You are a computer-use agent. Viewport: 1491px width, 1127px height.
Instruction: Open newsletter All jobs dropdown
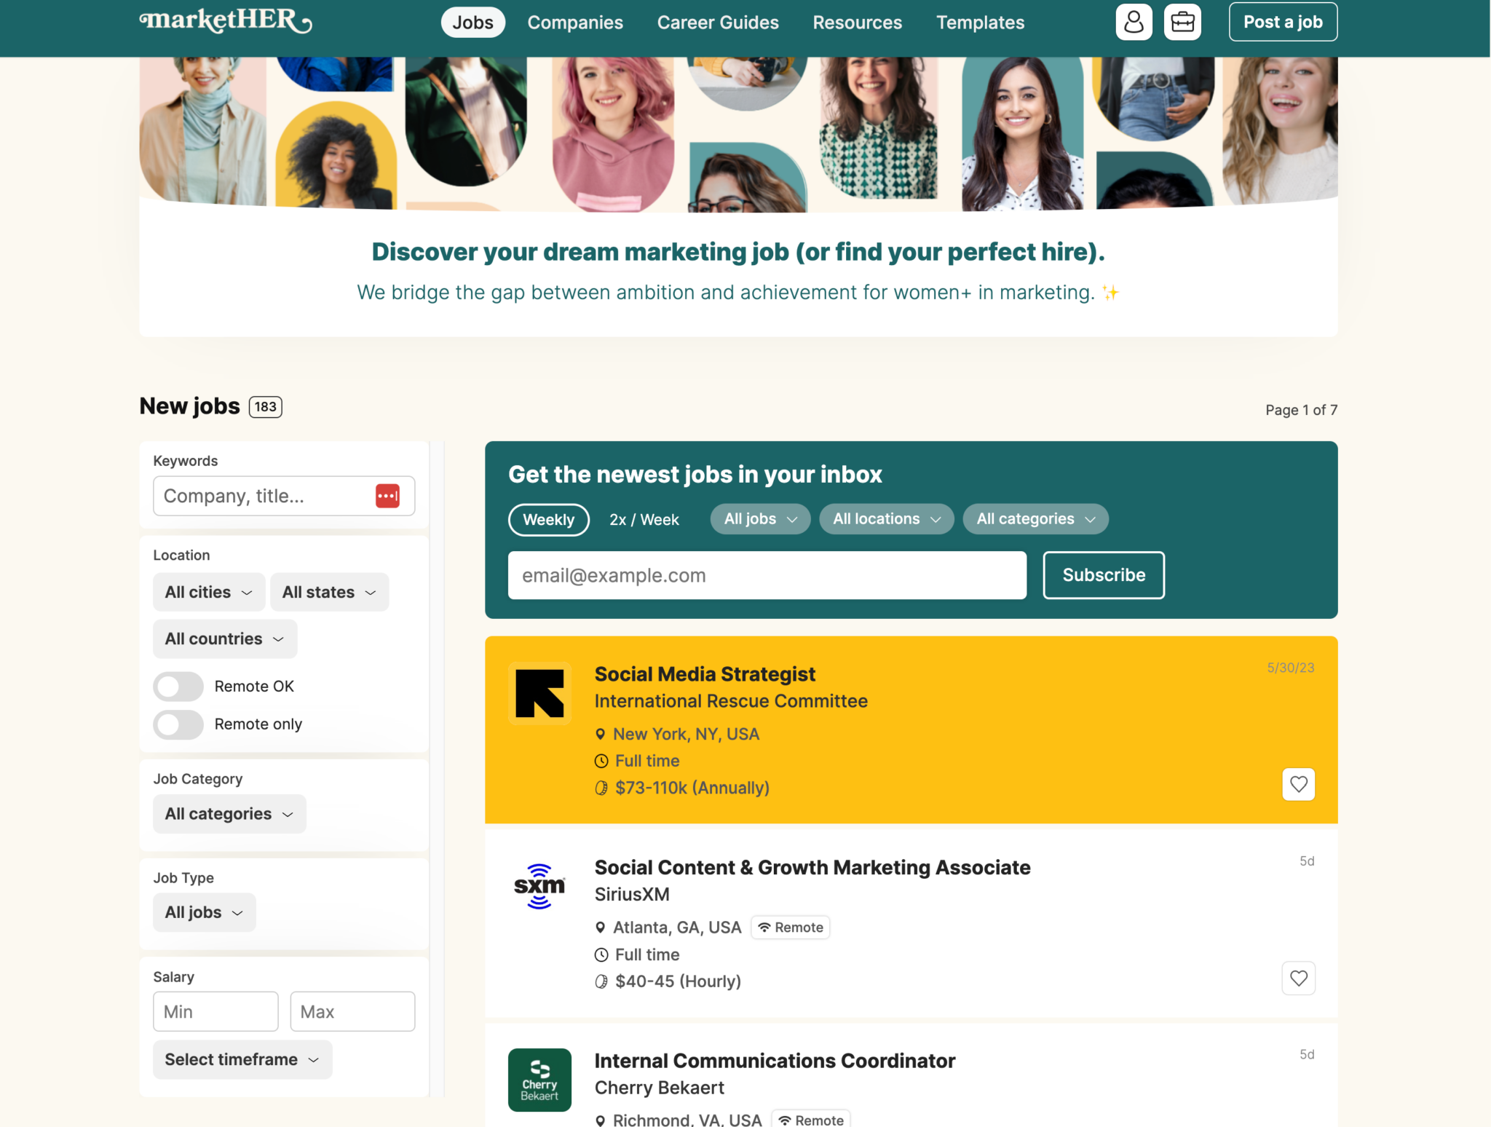(761, 519)
